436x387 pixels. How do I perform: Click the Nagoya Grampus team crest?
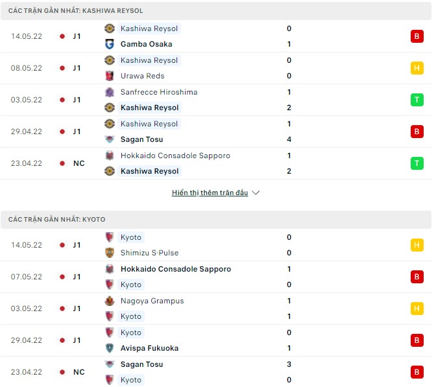(x=110, y=301)
